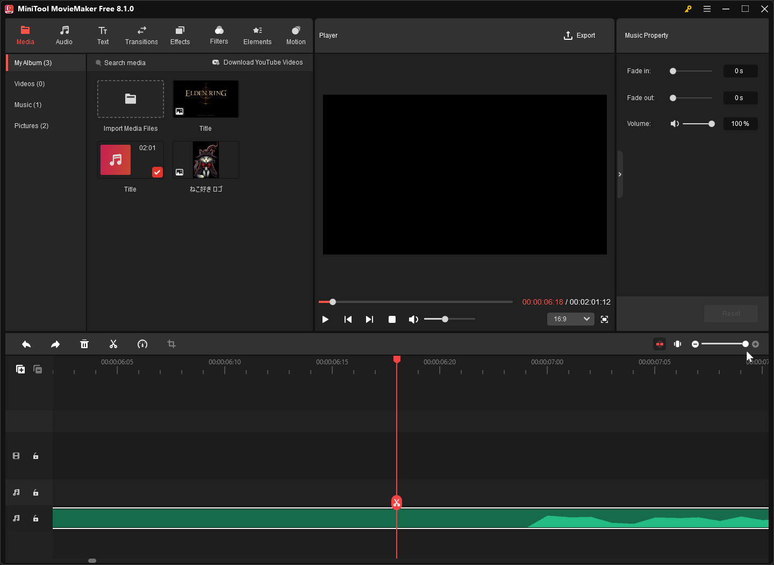This screenshot has width=774, height=565.
Task: Select the cat wizard logo thumbnail
Action: coord(206,160)
